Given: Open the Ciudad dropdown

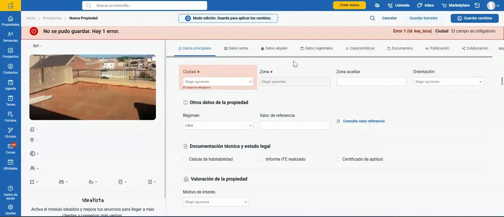Looking at the screenshot, I should point(218,82).
